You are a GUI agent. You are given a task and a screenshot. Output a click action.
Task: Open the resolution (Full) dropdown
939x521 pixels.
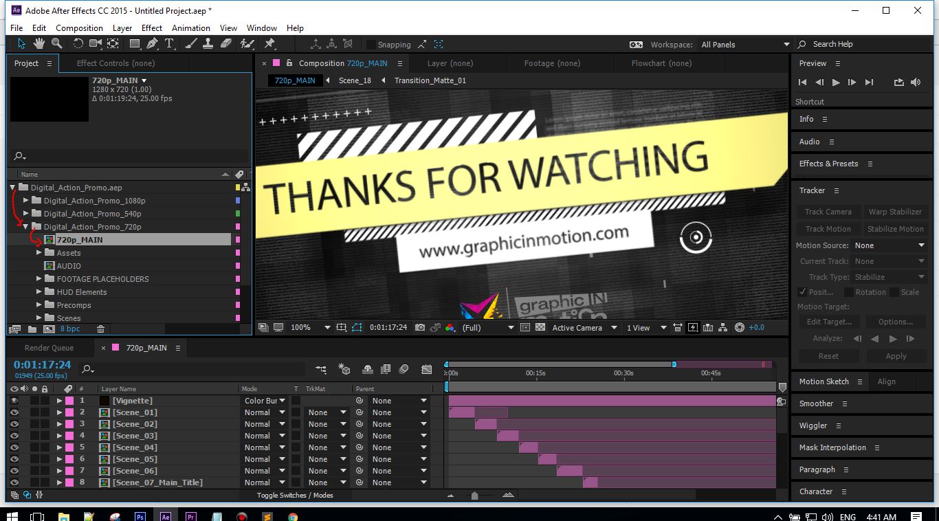[x=488, y=328]
